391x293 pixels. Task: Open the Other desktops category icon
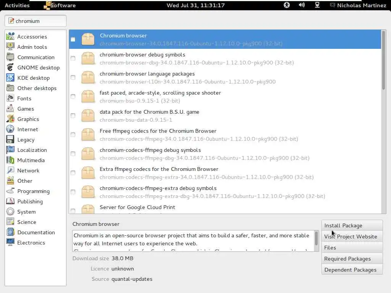point(10,88)
